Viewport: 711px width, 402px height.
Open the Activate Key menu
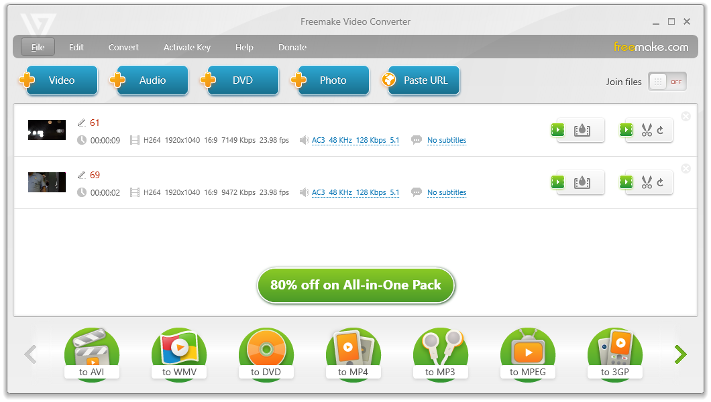pos(187,47)
